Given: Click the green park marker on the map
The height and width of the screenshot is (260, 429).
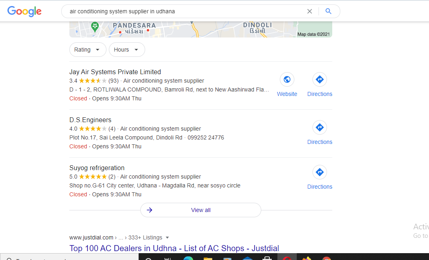Looking at the screenshot, I should [x=95, y=27].
